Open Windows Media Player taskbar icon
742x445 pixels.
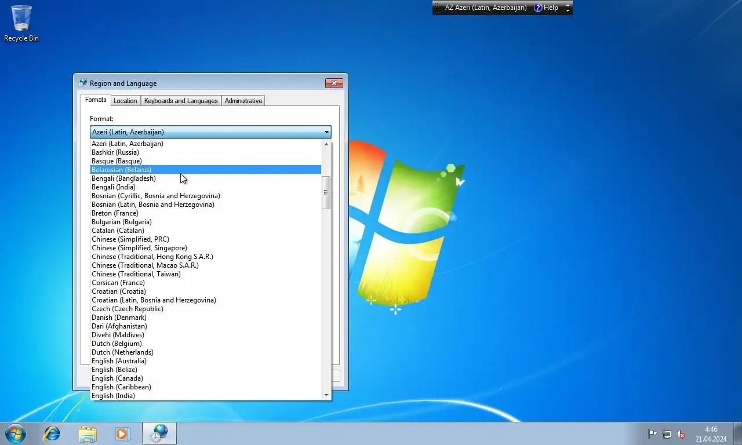coord(122,433)
